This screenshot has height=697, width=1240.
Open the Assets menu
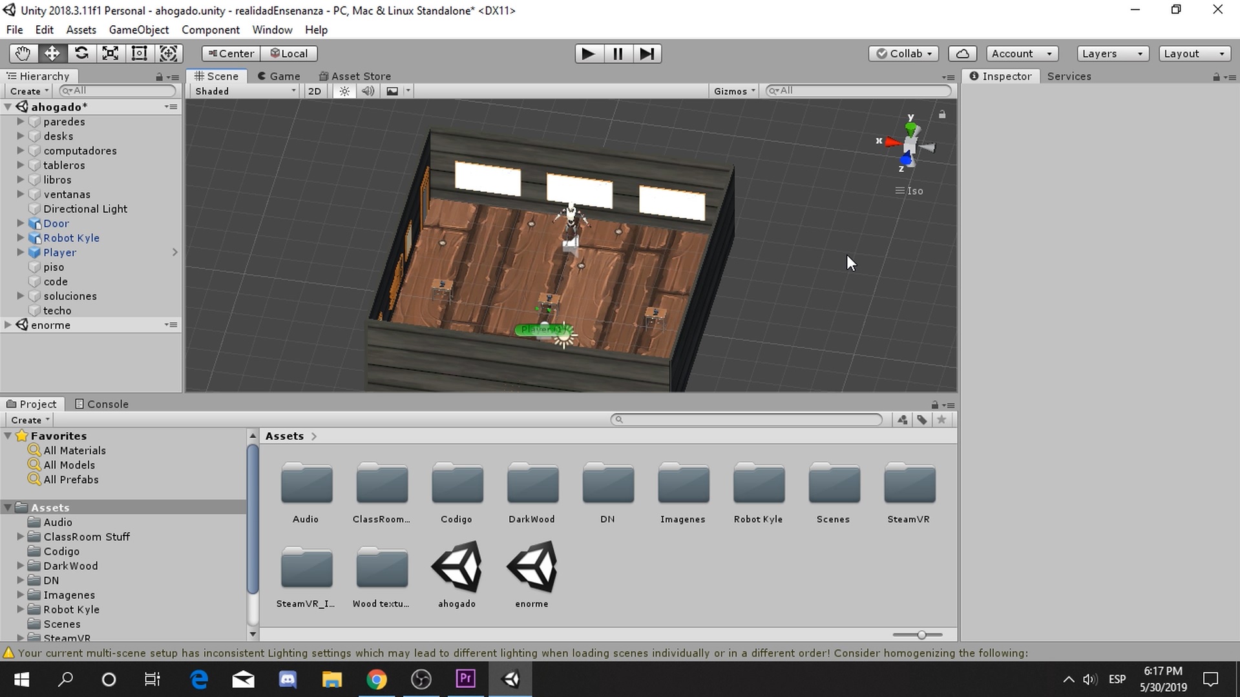(x=81, y=30)
